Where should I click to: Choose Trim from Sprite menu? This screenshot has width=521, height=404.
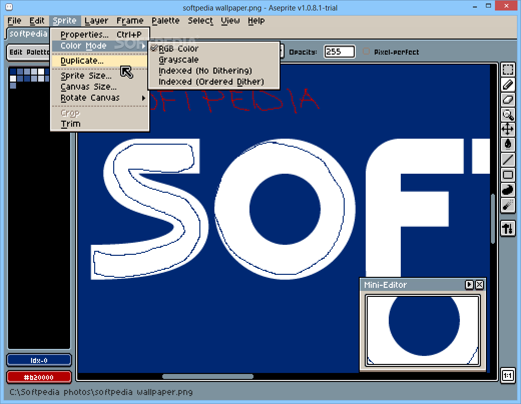99,124
